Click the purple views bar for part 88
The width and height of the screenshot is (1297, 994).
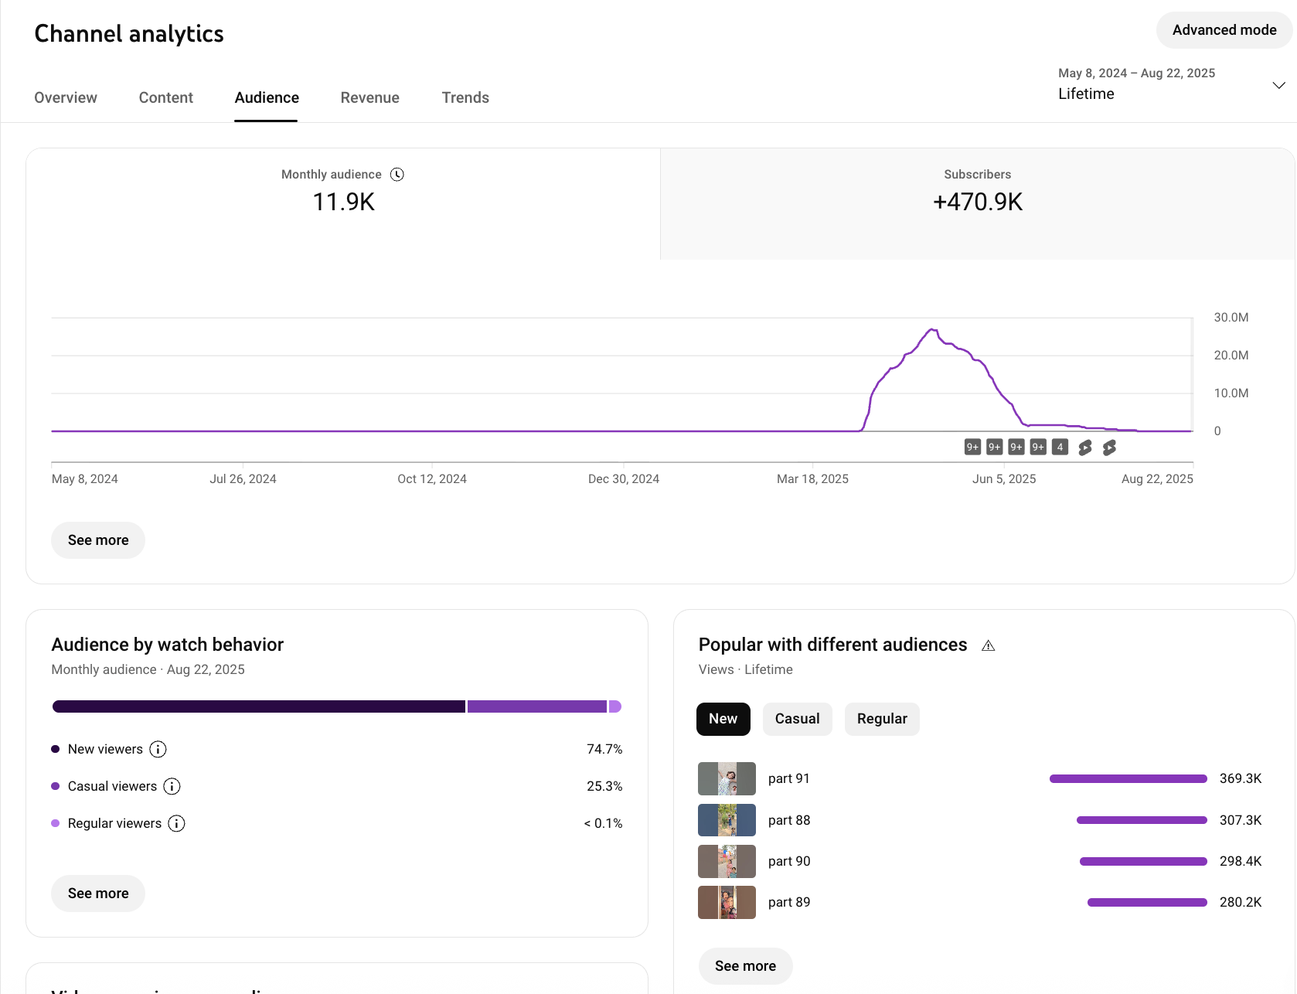[x=1142, y=820]
